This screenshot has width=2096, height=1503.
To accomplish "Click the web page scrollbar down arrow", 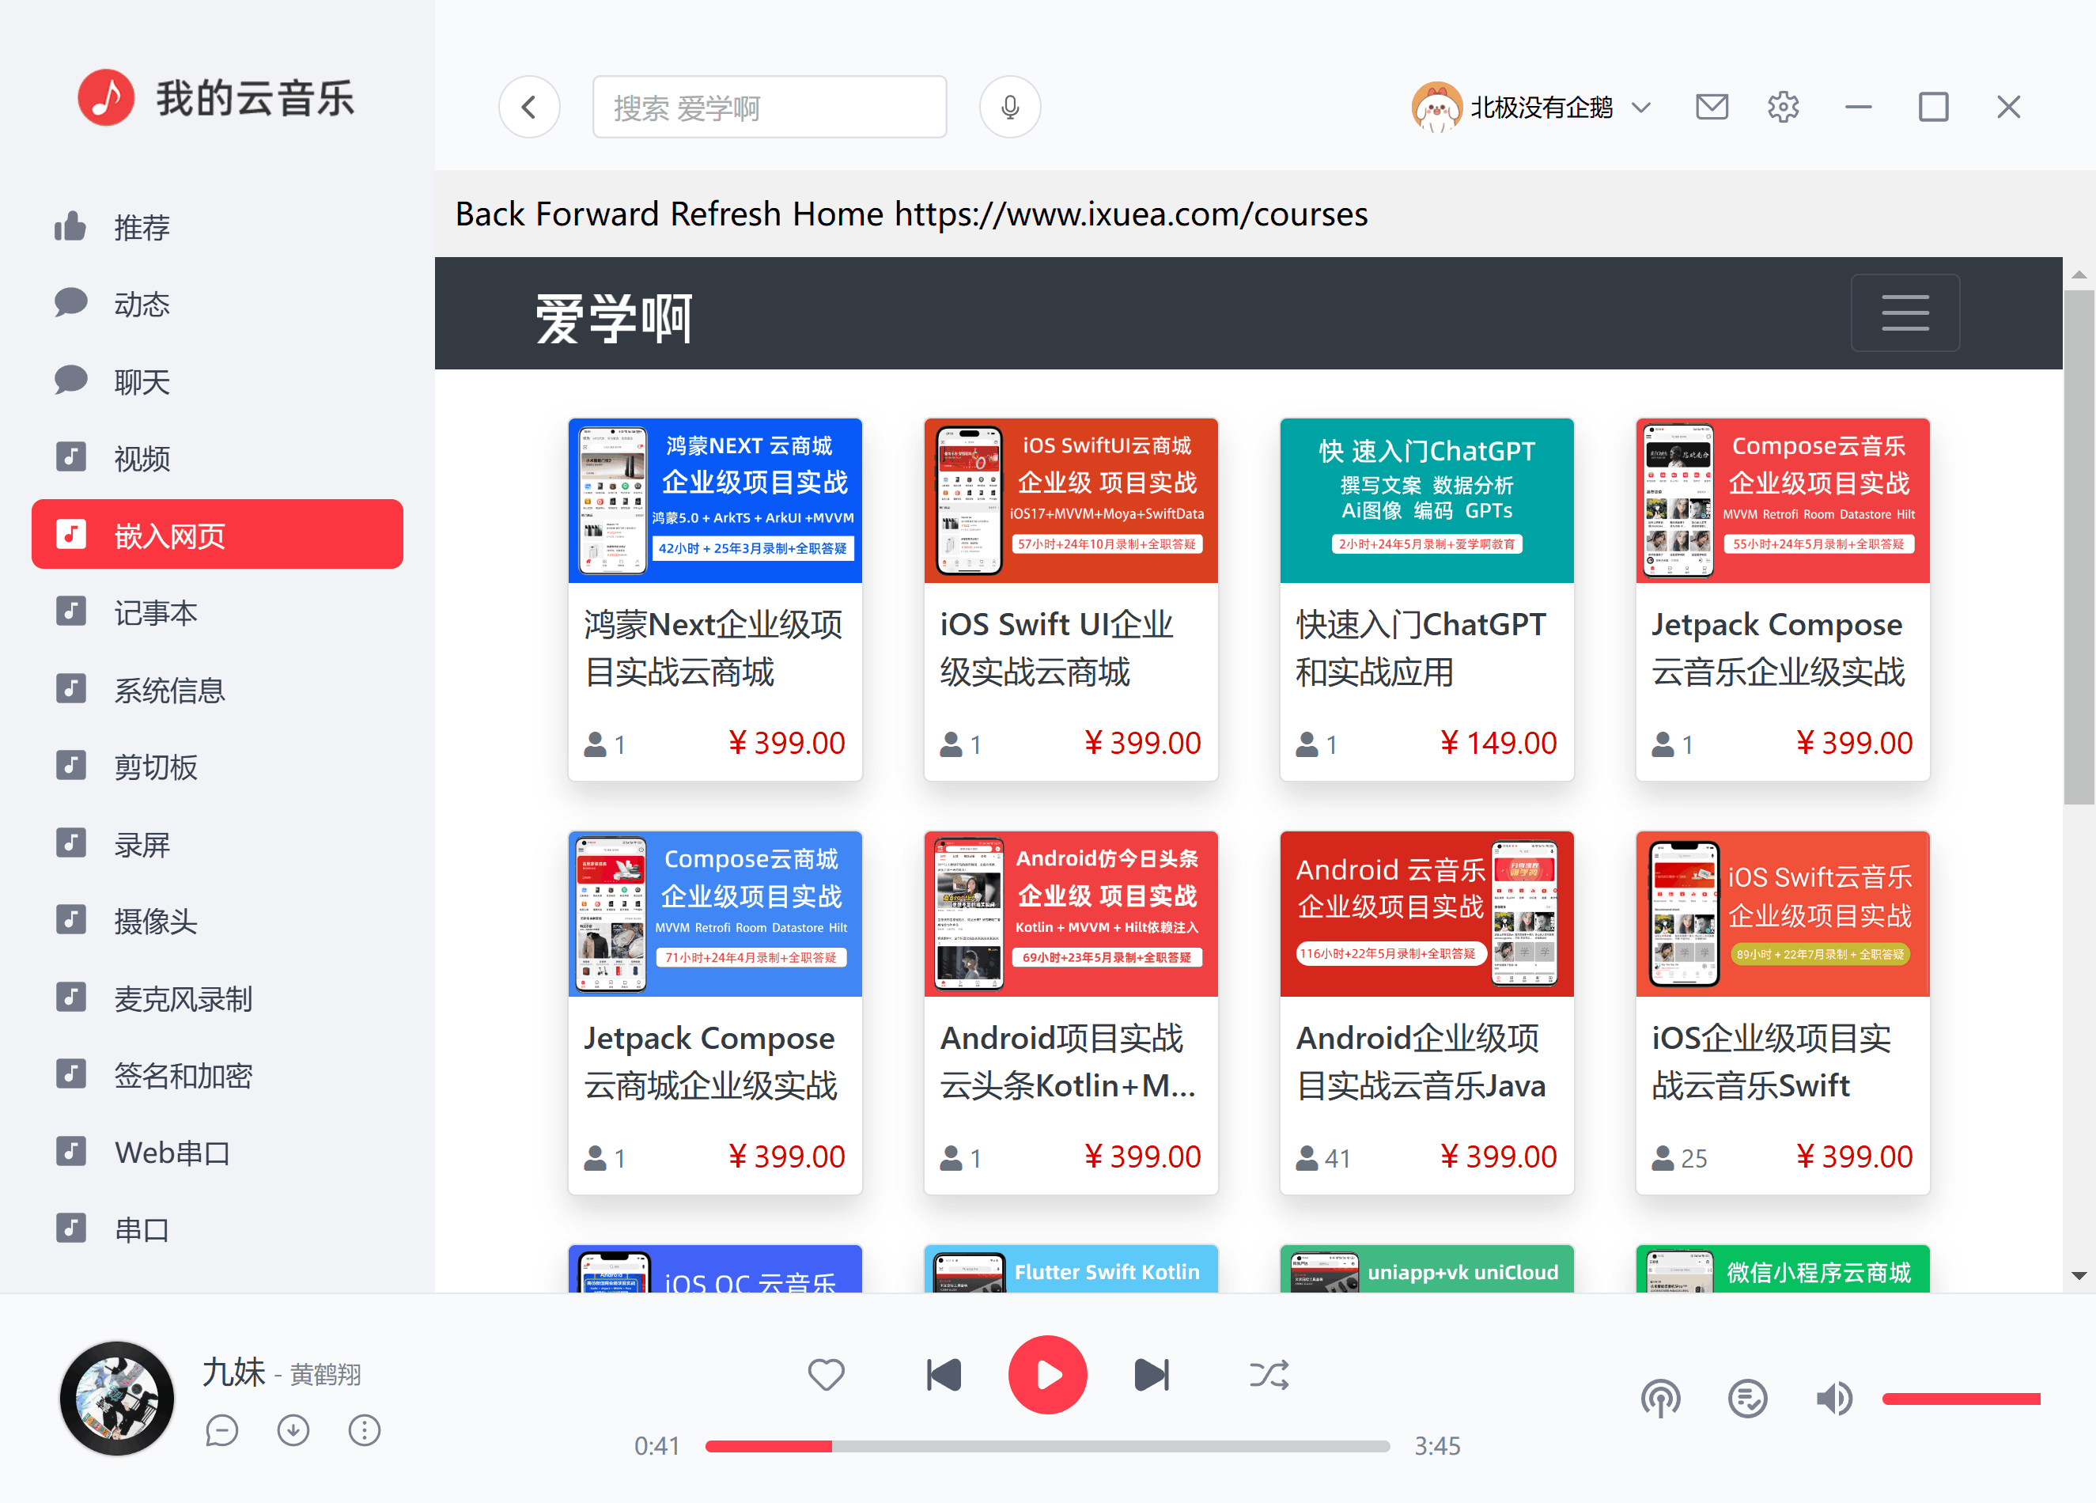I will [2079, 1276].
